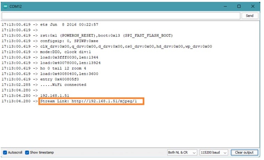The width and height of the screenshot is (264, 160).
Task: Toggle the Autoscroll checkbox
Action: pyautogui.click(x=5, y=153)
